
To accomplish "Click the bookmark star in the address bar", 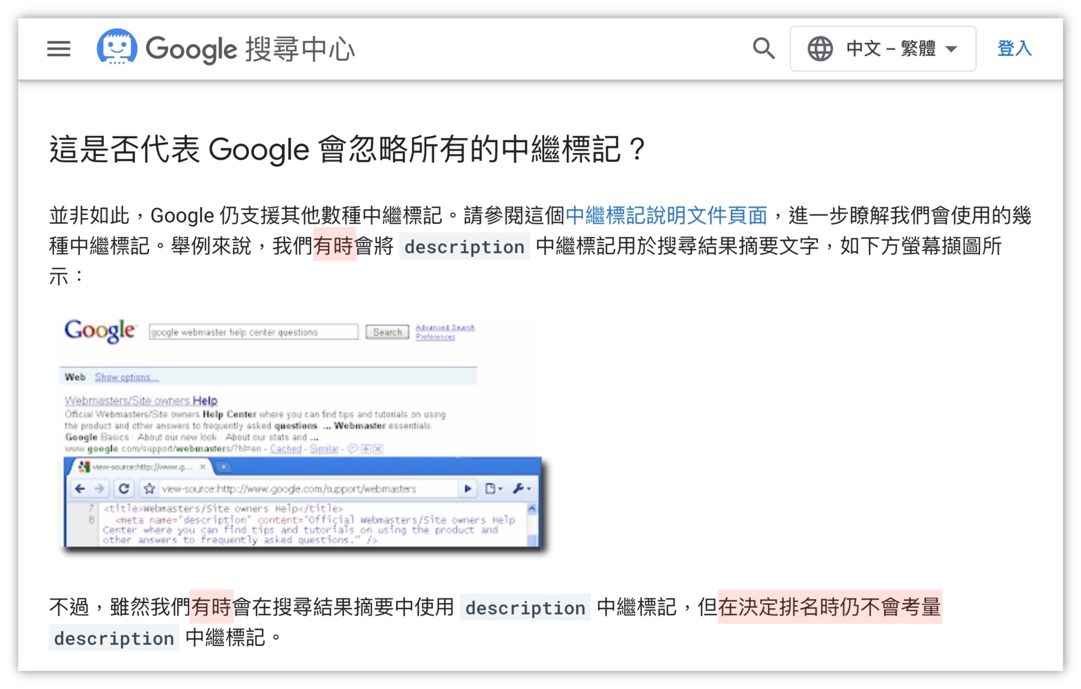I will 149,488.
